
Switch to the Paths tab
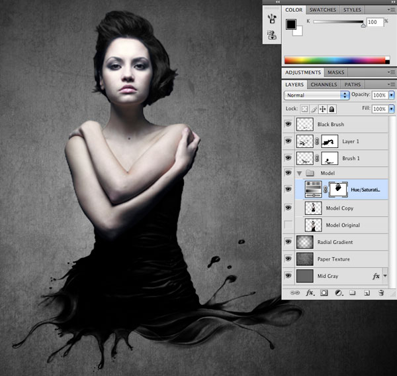coord(352,84)
